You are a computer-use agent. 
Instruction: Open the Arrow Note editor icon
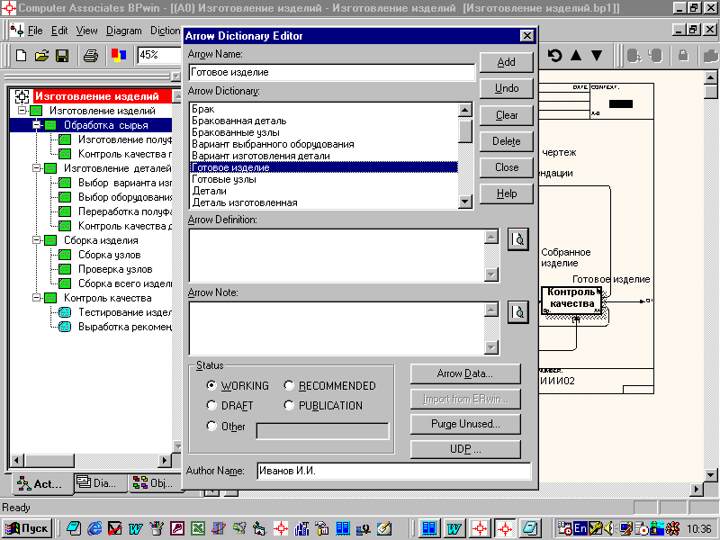tap(518, 312)
